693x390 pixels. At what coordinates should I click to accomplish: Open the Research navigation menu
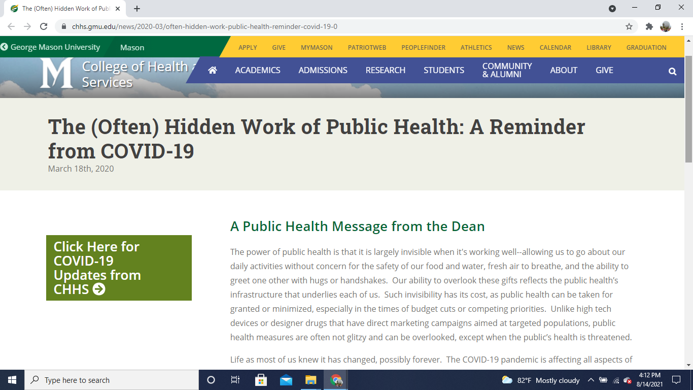click(385, 70)
